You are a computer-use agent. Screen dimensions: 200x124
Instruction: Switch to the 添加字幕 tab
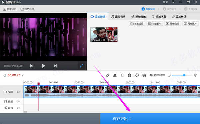coord(159,17)
